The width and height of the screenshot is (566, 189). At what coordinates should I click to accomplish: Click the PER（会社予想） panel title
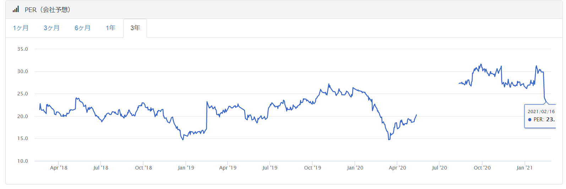[x=48, y=10]
